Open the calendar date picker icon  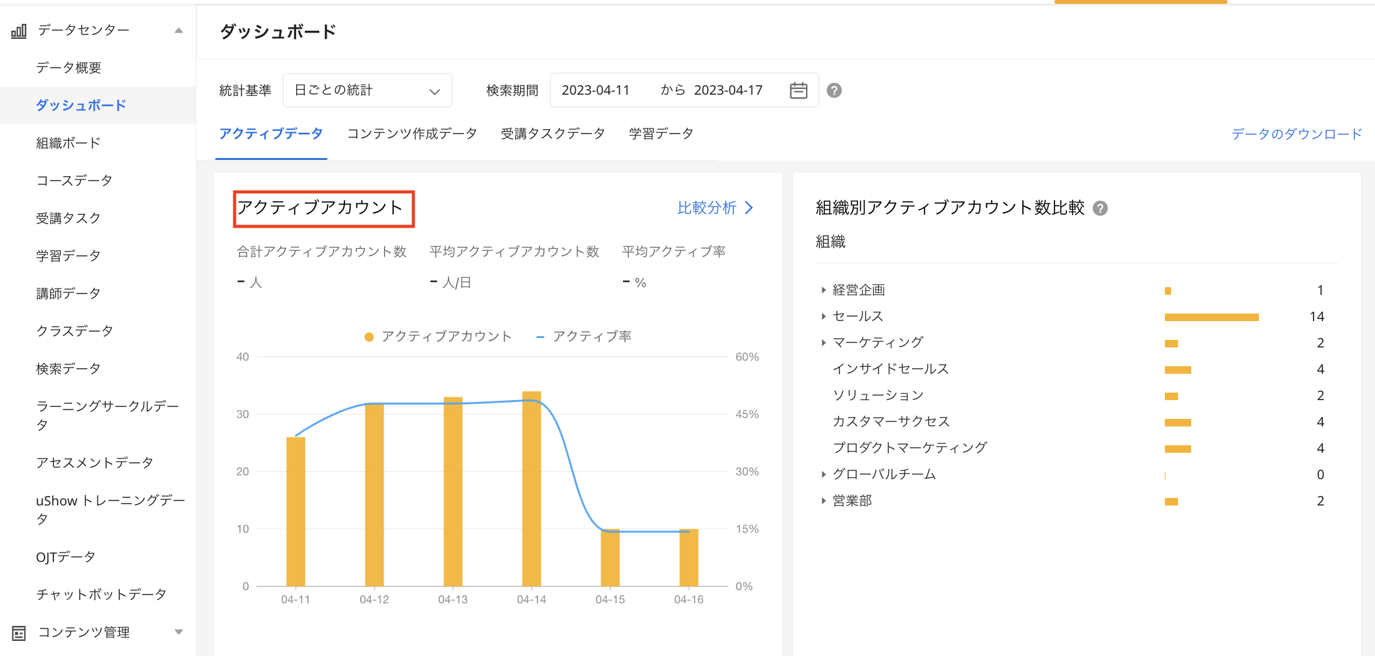pos(798,90)
